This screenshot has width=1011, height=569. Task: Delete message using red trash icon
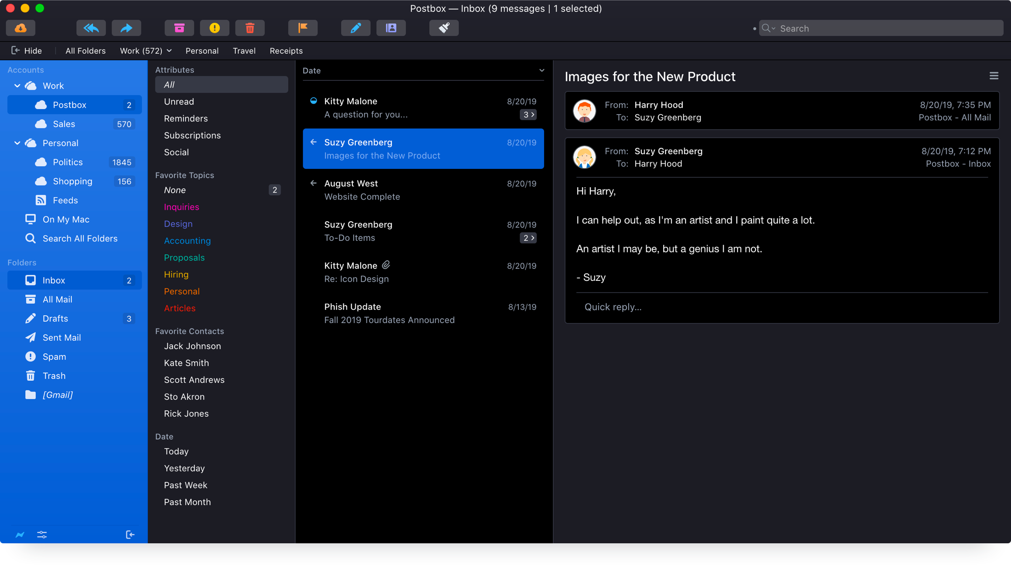tap(250, 28)
